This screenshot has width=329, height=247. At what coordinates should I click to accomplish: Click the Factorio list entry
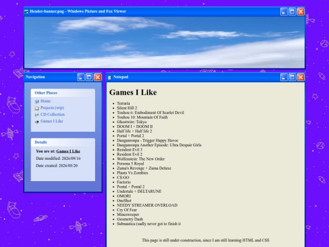tap(124, 182)
